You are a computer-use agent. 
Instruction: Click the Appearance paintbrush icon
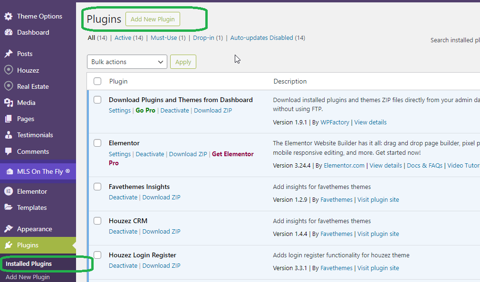pyautogui.click(x=9, y=229)
